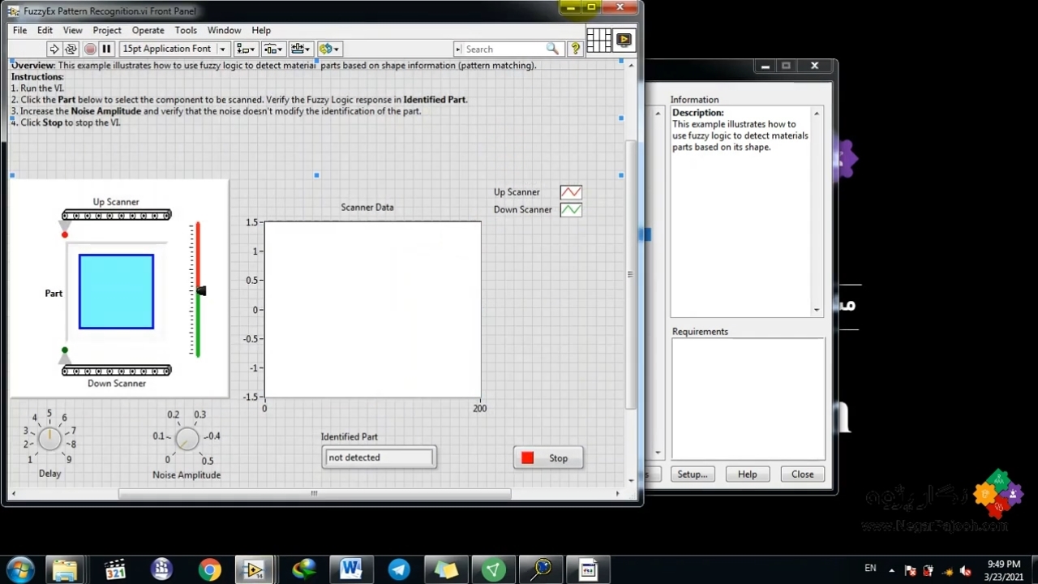Click the Pause button in toolbar
The image size is (1038, 584).
[106, 49]
